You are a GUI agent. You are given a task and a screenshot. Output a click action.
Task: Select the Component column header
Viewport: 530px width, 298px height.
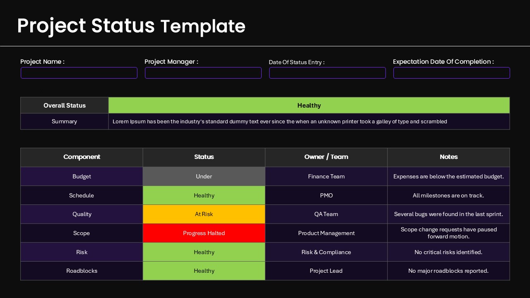coord(82,157)
